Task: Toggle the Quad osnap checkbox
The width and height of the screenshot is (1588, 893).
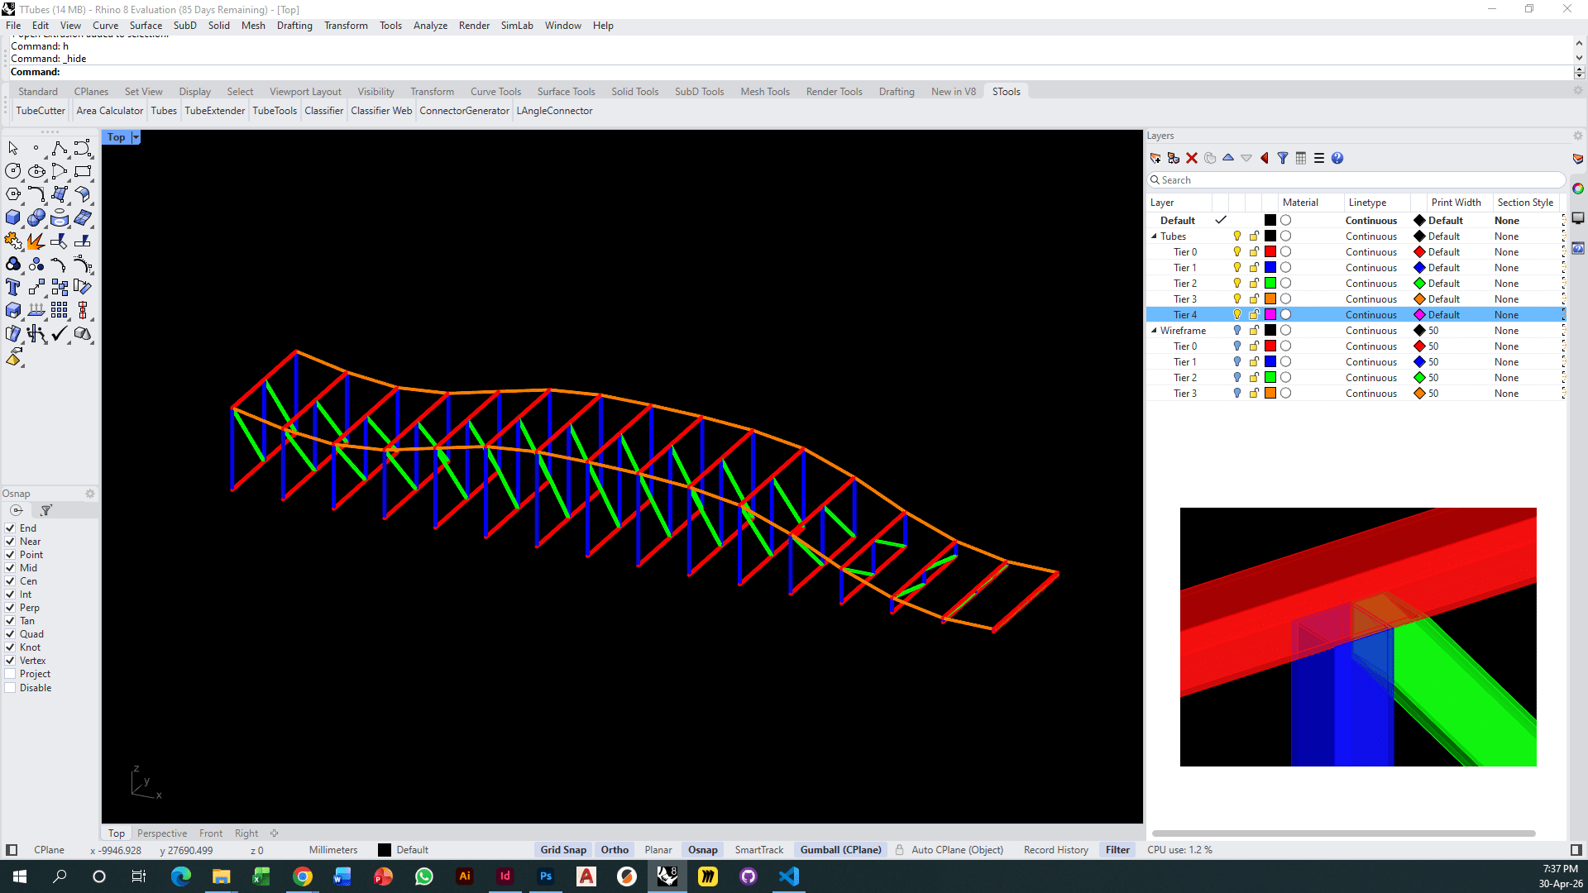Action: pyautogui.click(x=11, y=634)
